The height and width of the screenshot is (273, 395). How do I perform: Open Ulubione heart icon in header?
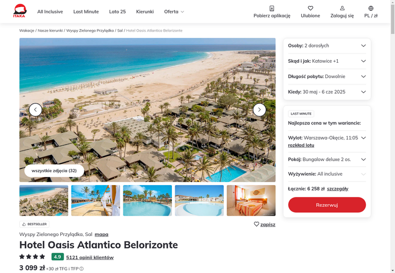[x=311, y=8]
